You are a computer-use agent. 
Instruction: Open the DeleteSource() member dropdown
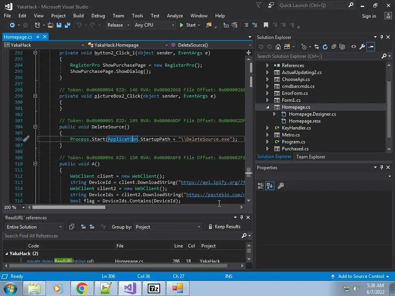click(x=211, y=45)
